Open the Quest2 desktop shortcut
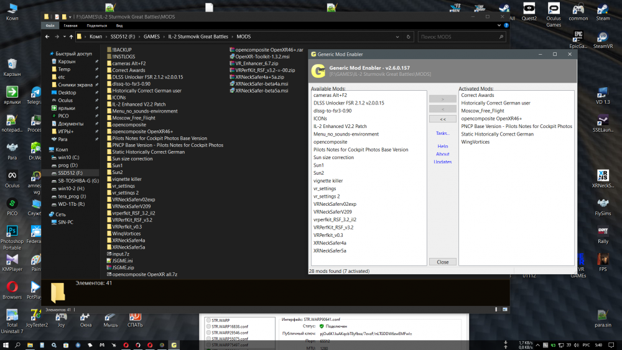This screenshot has height=350, width=622. 529,10
